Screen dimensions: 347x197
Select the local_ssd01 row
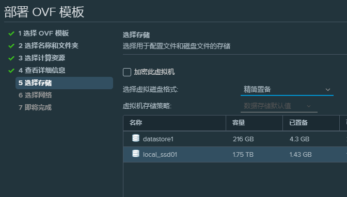click(235, 154)
